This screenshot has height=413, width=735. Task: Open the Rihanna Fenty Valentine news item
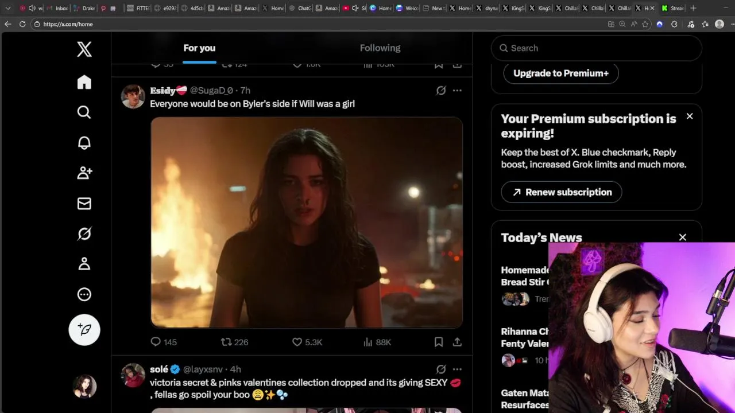click(x=525, y=337)
